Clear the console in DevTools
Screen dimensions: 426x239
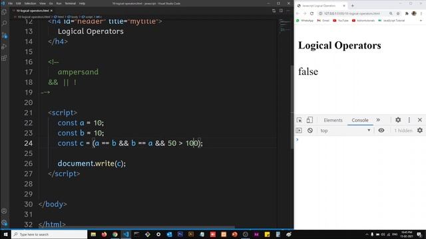pyautogui.click(x=310, y=131)
